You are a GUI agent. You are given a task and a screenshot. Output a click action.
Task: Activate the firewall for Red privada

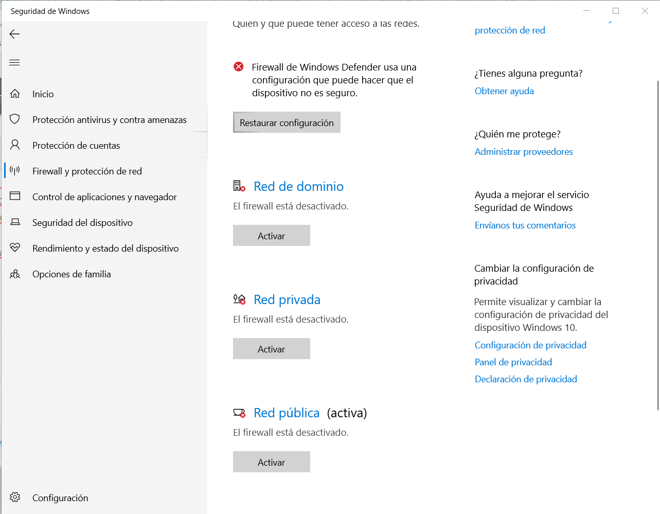point(272,348)
